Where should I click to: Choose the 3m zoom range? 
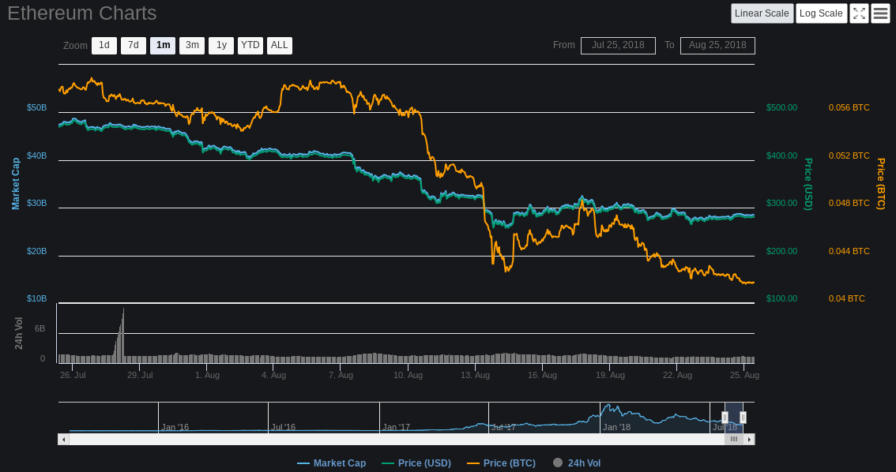pyautogui.click(x=192, y=46)
